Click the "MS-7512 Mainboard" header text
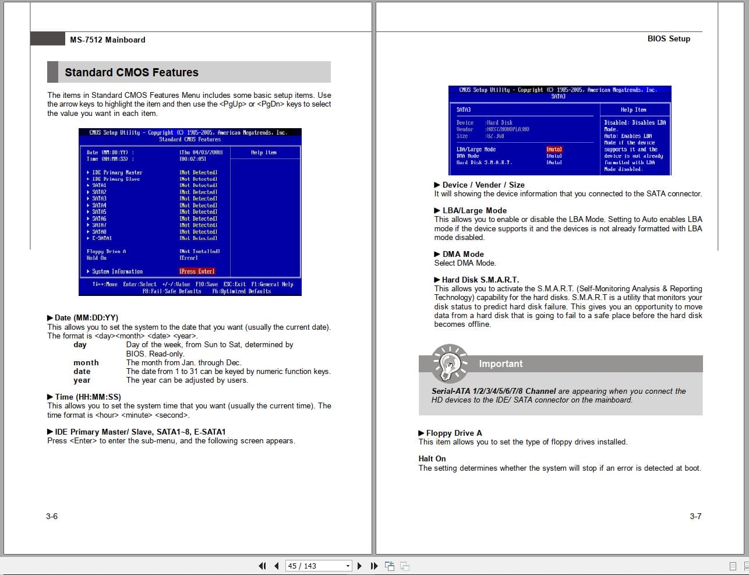749x575 pixels. tap(108, 40)
